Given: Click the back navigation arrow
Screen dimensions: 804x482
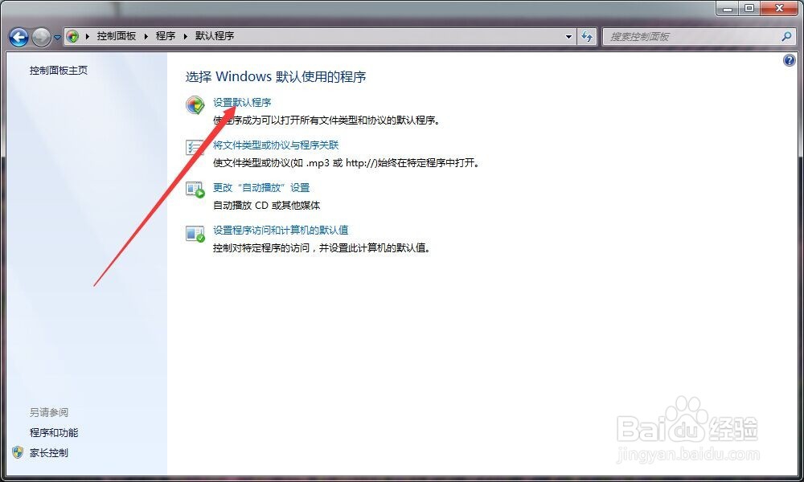Looking at the screenshot, I should (x=18, y=36).
